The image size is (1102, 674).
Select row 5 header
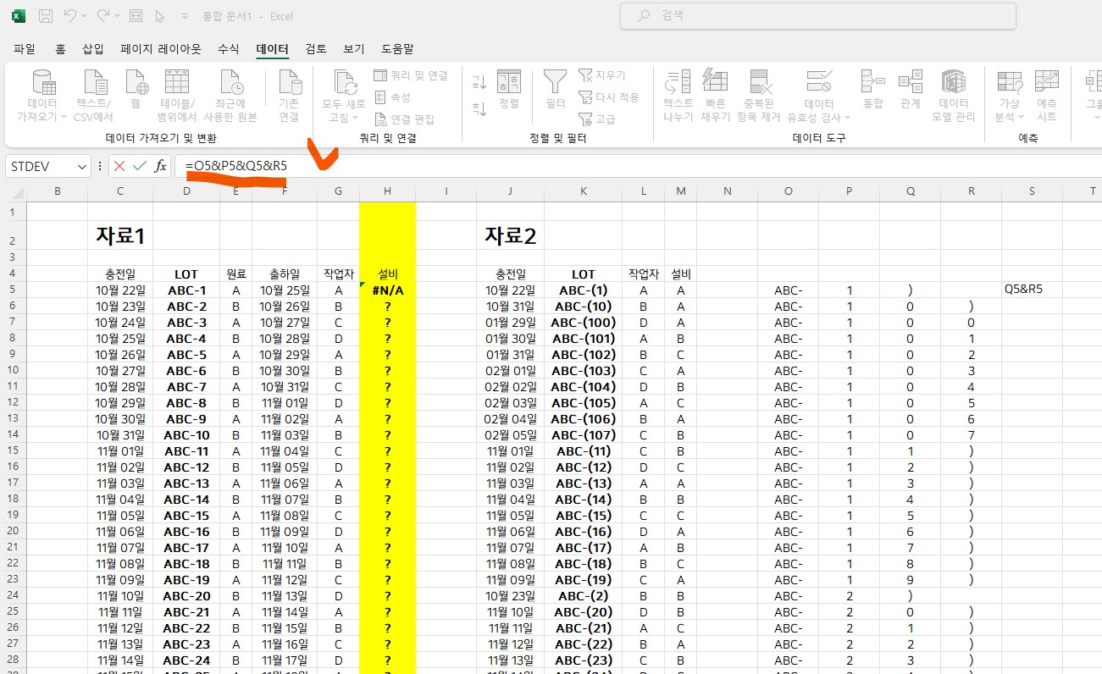point(13,290)
